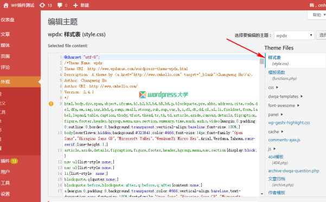
Task: Click the user greeting in admin bar
Action: [318, 5]
